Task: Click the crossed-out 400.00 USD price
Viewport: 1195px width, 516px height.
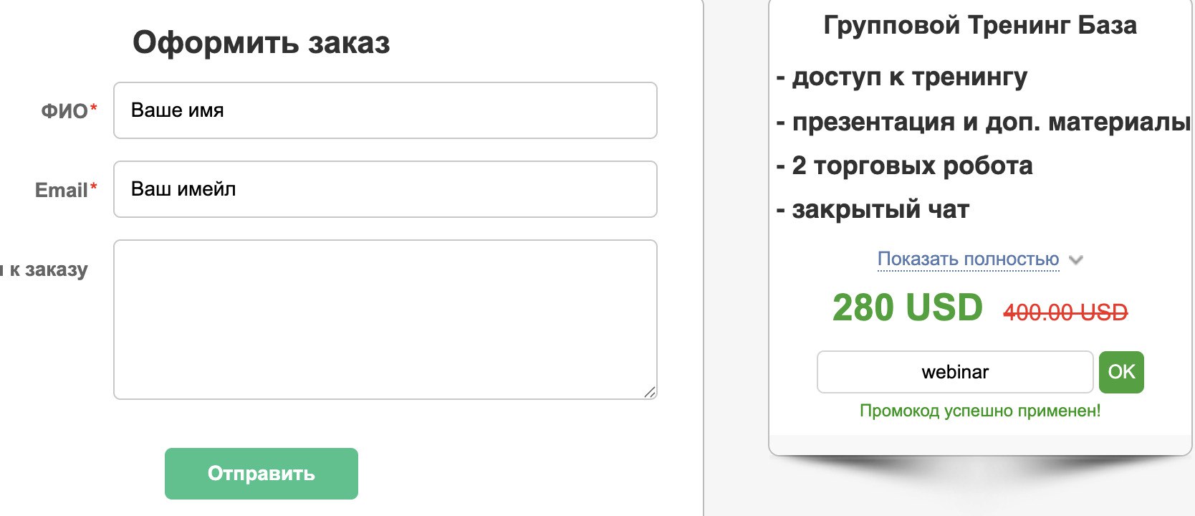Action: pos(1065,312)
